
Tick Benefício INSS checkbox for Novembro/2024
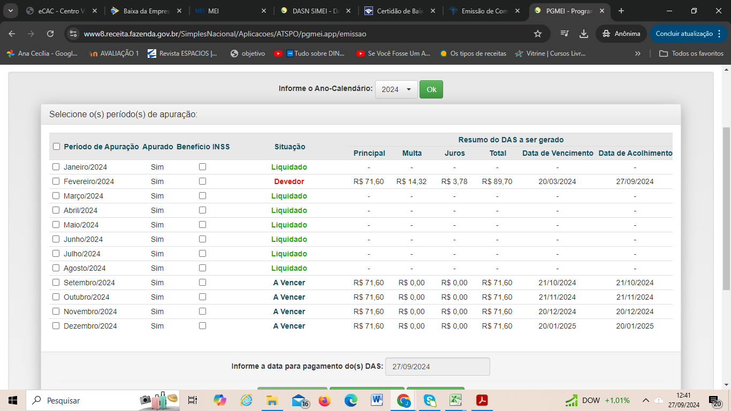[x=202, y=311]
